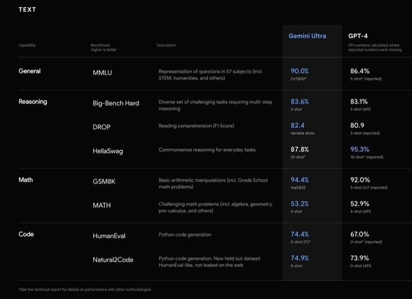
Task: Click the Gemini Ultra column header
Action: coord(307,36)
